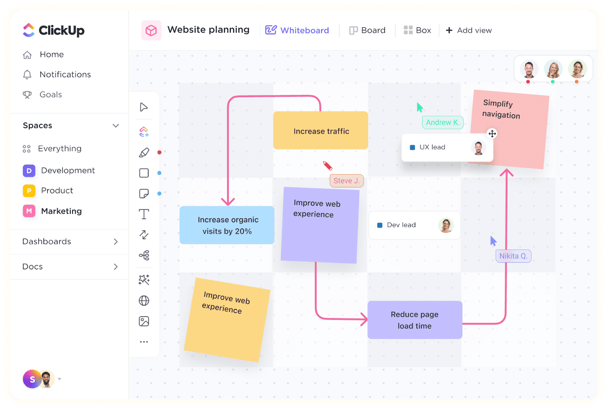Click Add view to create a new view
608x410 pixels.
click(x=468, y=30)
